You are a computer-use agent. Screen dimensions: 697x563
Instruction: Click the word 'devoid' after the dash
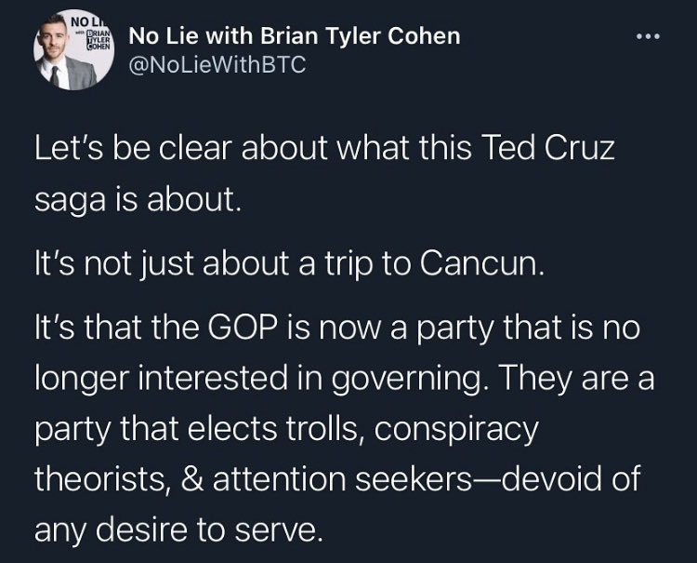(x=549, y=478)
